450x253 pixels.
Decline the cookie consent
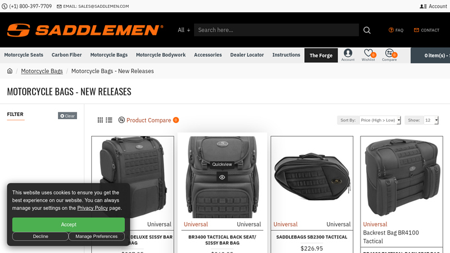click(x=40, y=236)
